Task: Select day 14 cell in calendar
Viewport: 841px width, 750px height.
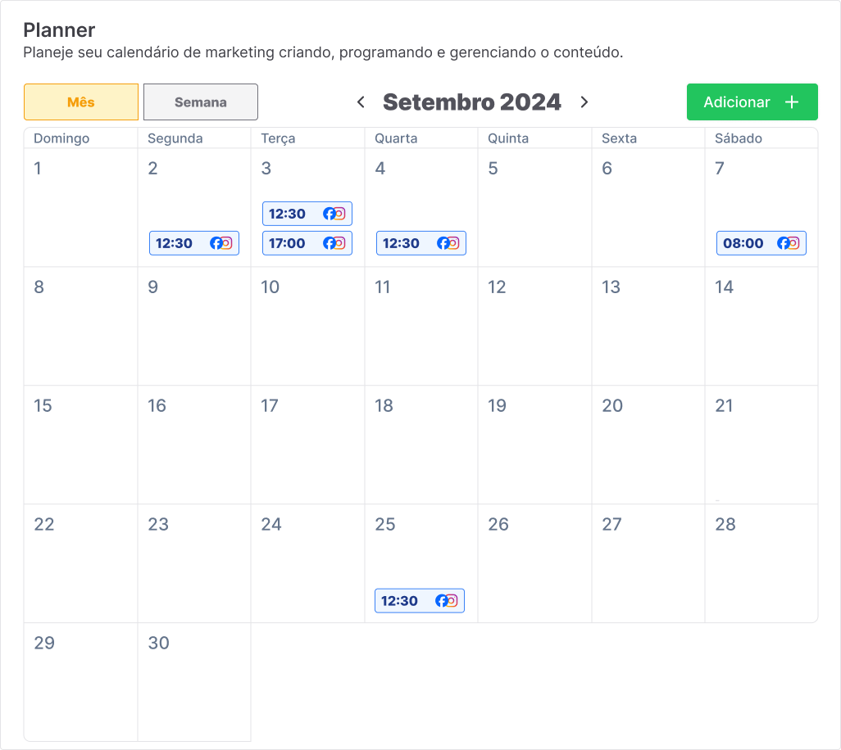Action: 761,326
